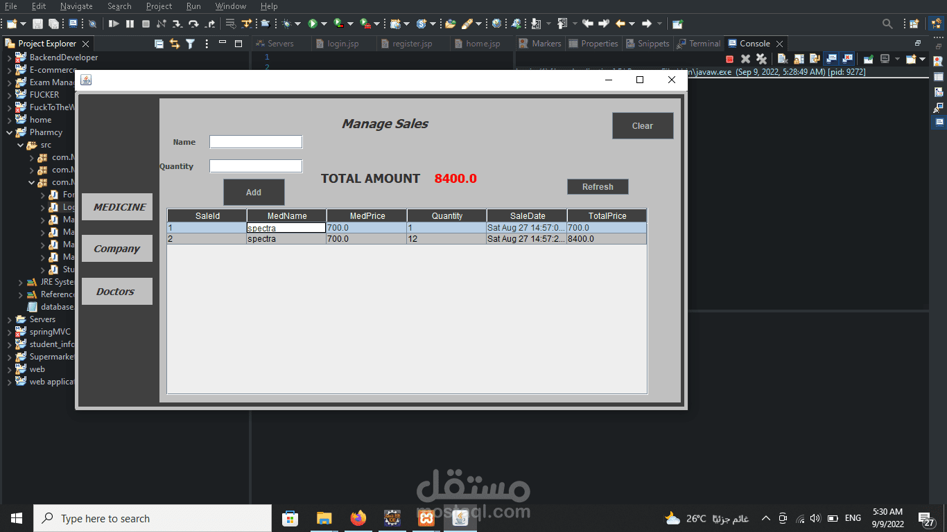Toggle Scroll Lock in Console toolbar

coord(799,59)
